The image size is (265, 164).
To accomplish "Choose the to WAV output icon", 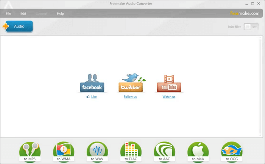I will tap(98, 152).
